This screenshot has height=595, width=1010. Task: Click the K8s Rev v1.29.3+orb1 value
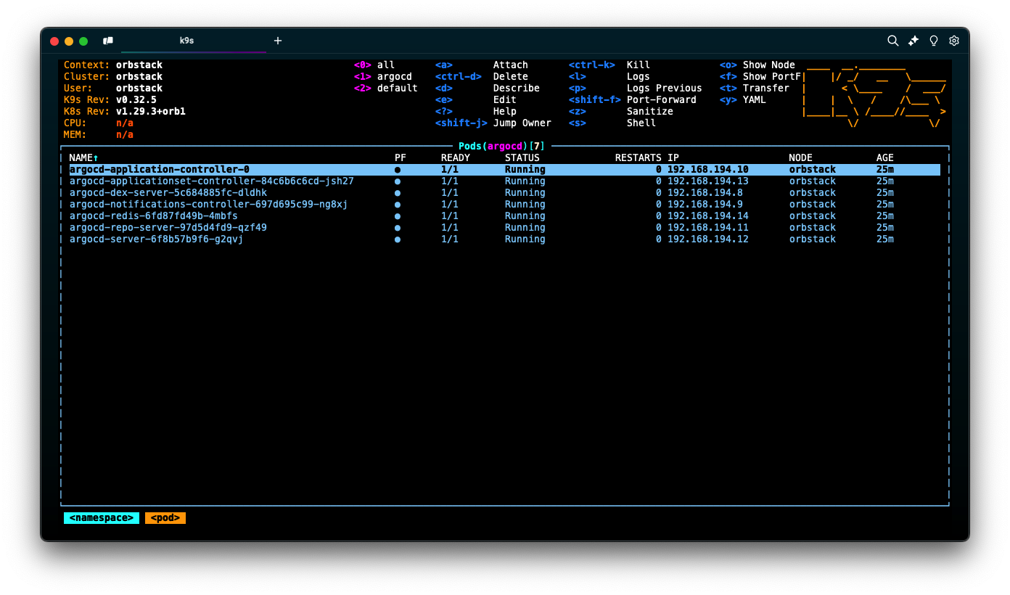coord(151,111)
